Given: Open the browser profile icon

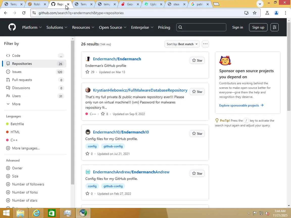Looking at the screenshot, I should (x=276, y=13).
